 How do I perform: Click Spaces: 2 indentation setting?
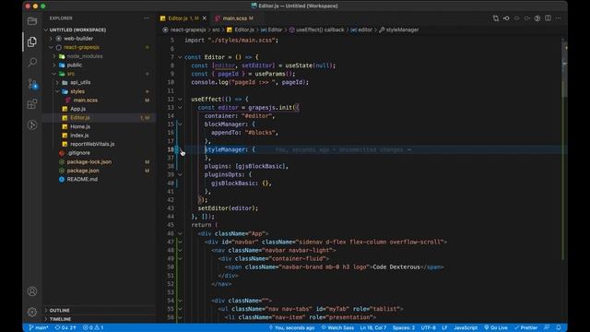click(404, 327)
